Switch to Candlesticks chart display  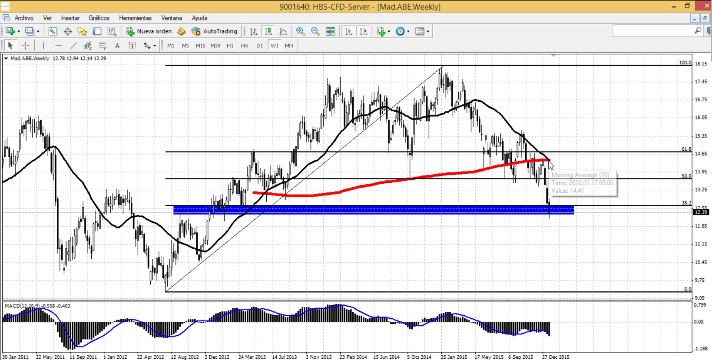tap(268, 31)
